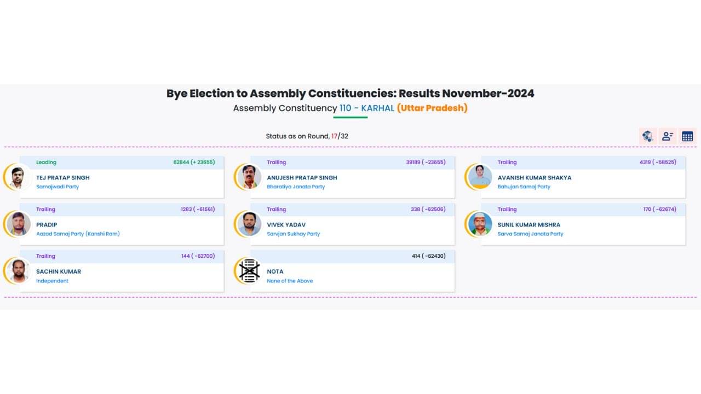Open Pradip's candidate photo
Image resolution: width=701 pixels, height=394 pixels.
point(18,224)
